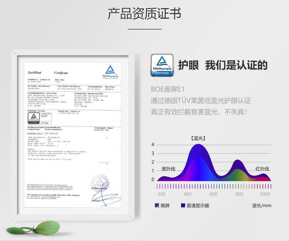Click the 画屏 legend label

point(165,206)
